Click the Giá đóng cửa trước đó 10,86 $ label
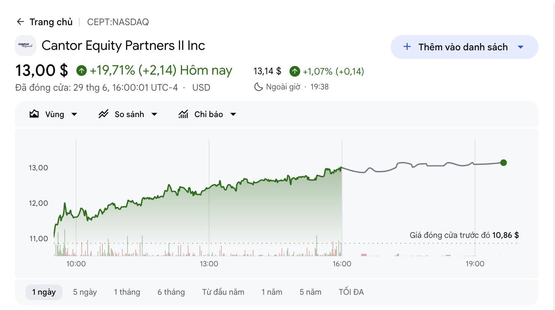This screenshot has height=310, width=555. pos(464,235)
